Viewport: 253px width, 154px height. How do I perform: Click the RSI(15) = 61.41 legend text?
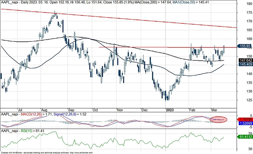tap(33, 131)
